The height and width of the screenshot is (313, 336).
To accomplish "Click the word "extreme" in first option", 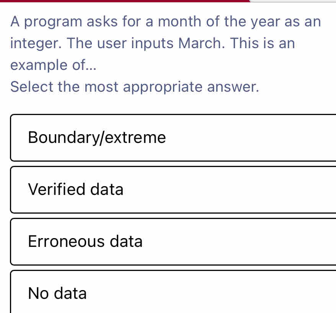I will click(135, 138).
